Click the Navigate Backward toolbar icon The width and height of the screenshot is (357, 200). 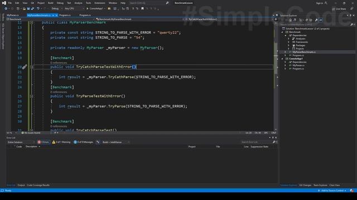(6, 9)
